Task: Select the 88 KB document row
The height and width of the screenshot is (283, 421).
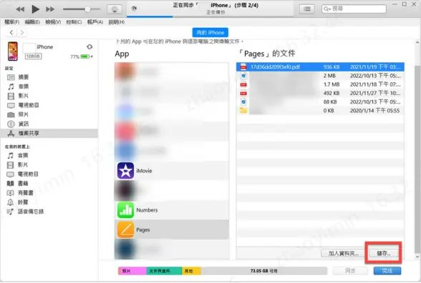Action: pos(320,101)
